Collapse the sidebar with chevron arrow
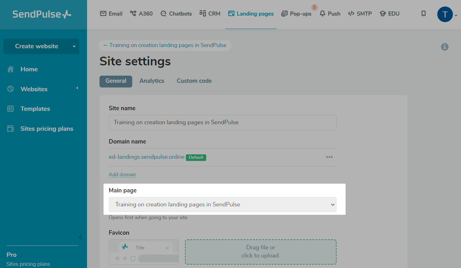 pyautogui.click(x=80, y=237)
